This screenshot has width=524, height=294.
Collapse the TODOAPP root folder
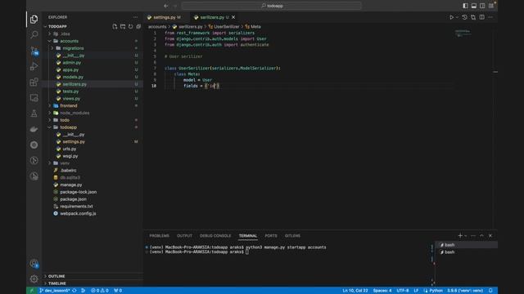coord(57,26)
